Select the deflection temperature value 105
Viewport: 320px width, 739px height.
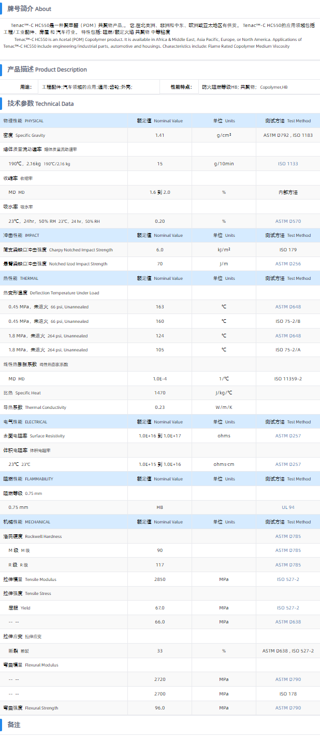pos(160,350)
